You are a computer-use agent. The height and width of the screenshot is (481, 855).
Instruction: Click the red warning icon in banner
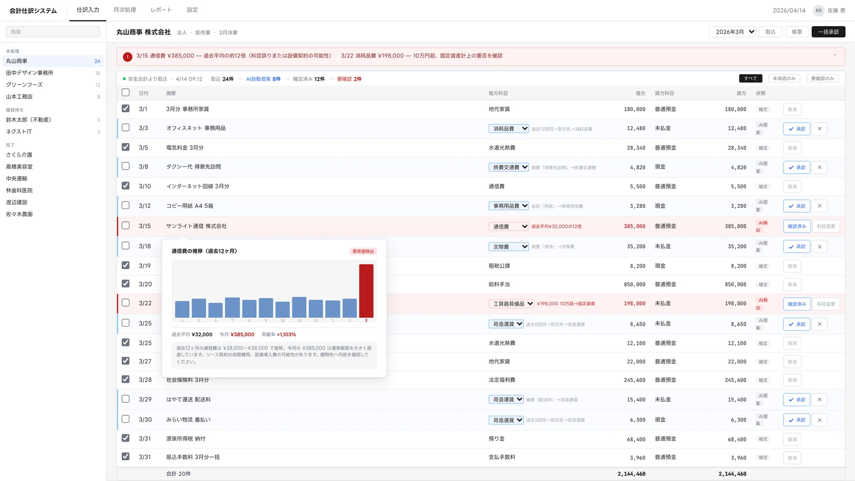[127, 57]
